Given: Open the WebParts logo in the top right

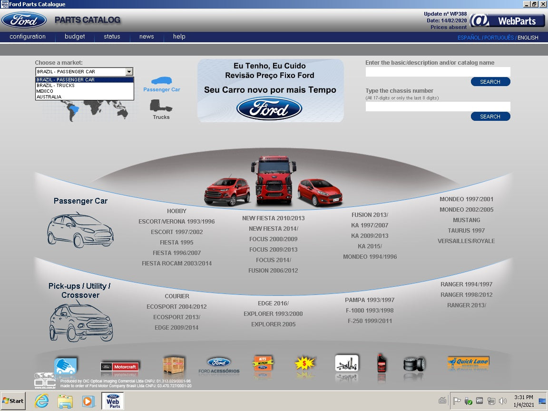Looking at the screenshot, I should click(x=507, y=20).
